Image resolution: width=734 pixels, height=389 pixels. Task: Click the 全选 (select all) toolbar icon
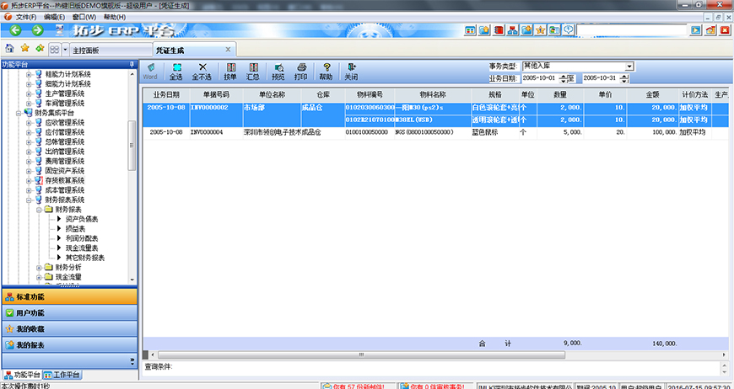coord(176,72)
